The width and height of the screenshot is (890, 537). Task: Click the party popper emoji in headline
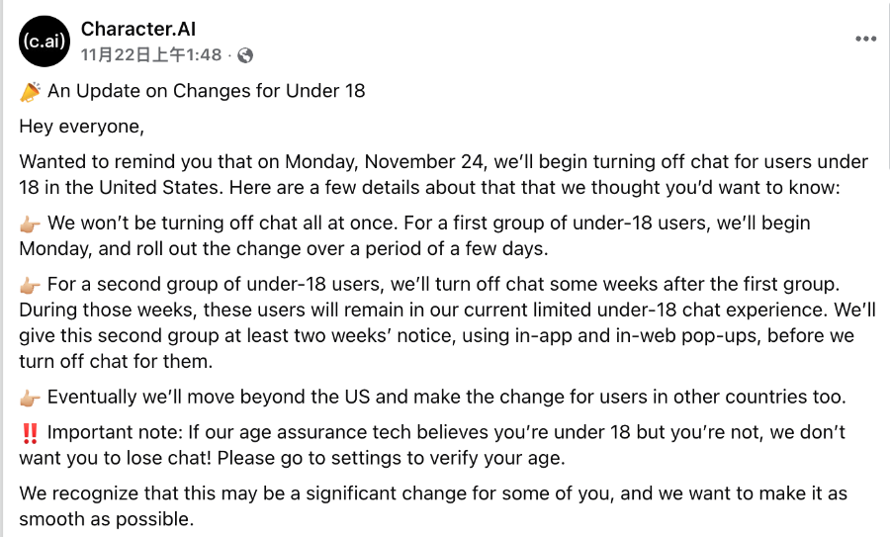30,92
